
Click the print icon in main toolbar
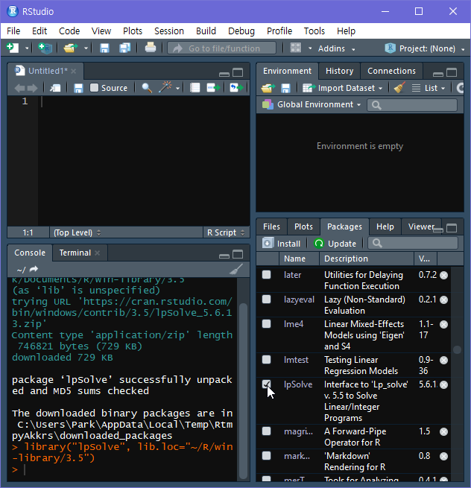[x=151, y=48]
